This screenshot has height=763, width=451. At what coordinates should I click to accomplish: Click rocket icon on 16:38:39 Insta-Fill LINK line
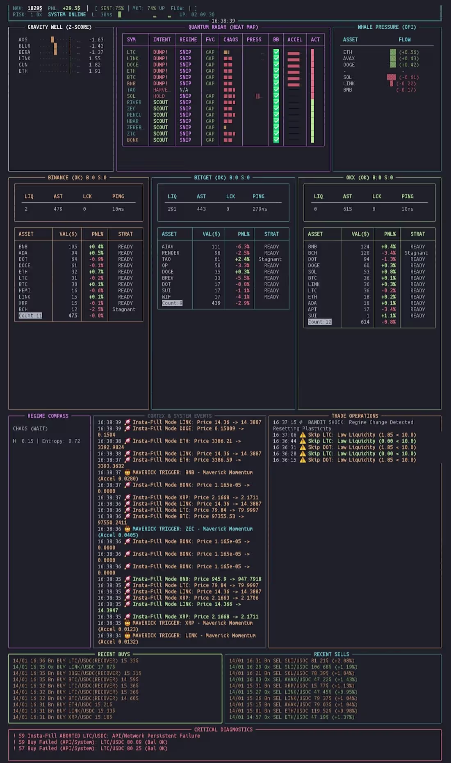point(127,422)
